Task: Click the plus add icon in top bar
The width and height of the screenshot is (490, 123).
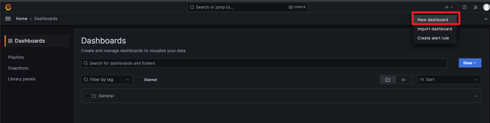Action: [447, 7]
